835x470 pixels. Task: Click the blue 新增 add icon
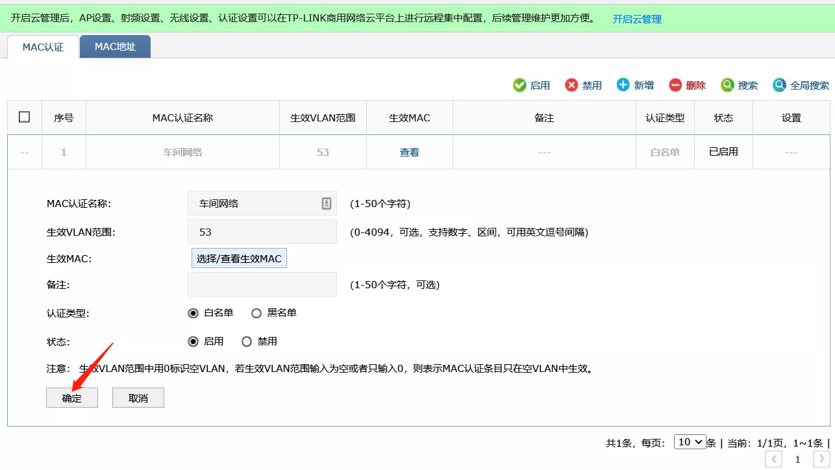[623, 85]
